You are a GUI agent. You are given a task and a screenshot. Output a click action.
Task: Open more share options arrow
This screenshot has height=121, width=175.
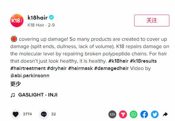[x=165, y=114]
